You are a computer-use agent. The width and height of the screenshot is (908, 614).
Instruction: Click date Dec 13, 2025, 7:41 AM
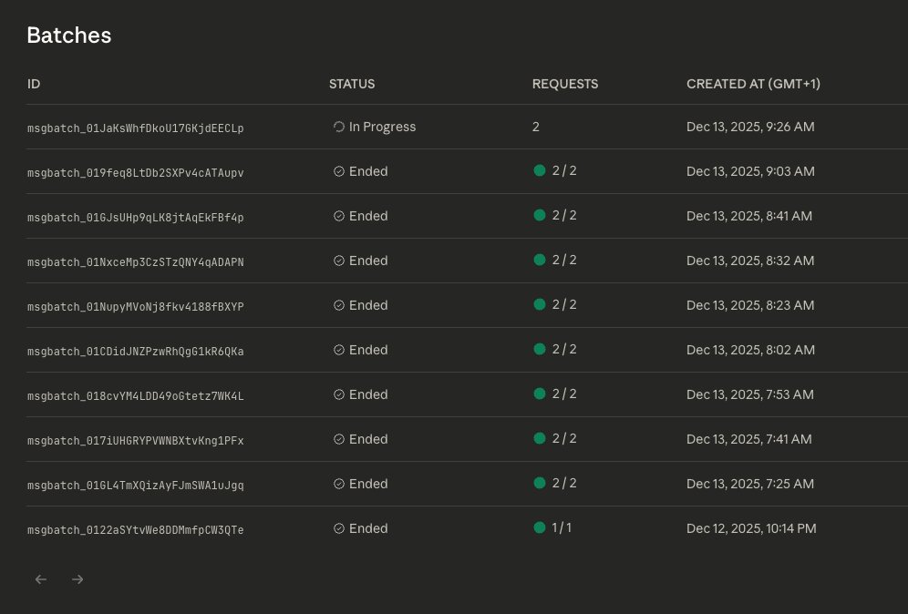pos(749,439)
